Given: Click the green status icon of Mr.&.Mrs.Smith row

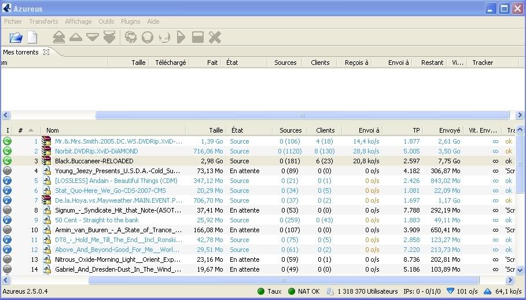Looking at the screenshot, I should (x=7, y=141).
